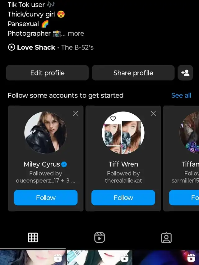Image resolution: width=199 pixels, height=265 pixels.
Task: Open the first reel thumbnail
Action: [33, 258]
